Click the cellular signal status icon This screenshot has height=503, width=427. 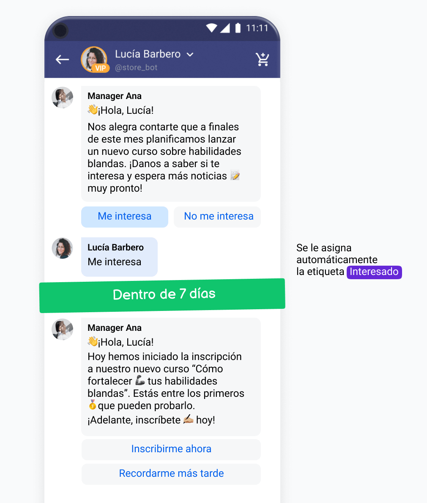[x=225, y=28]
